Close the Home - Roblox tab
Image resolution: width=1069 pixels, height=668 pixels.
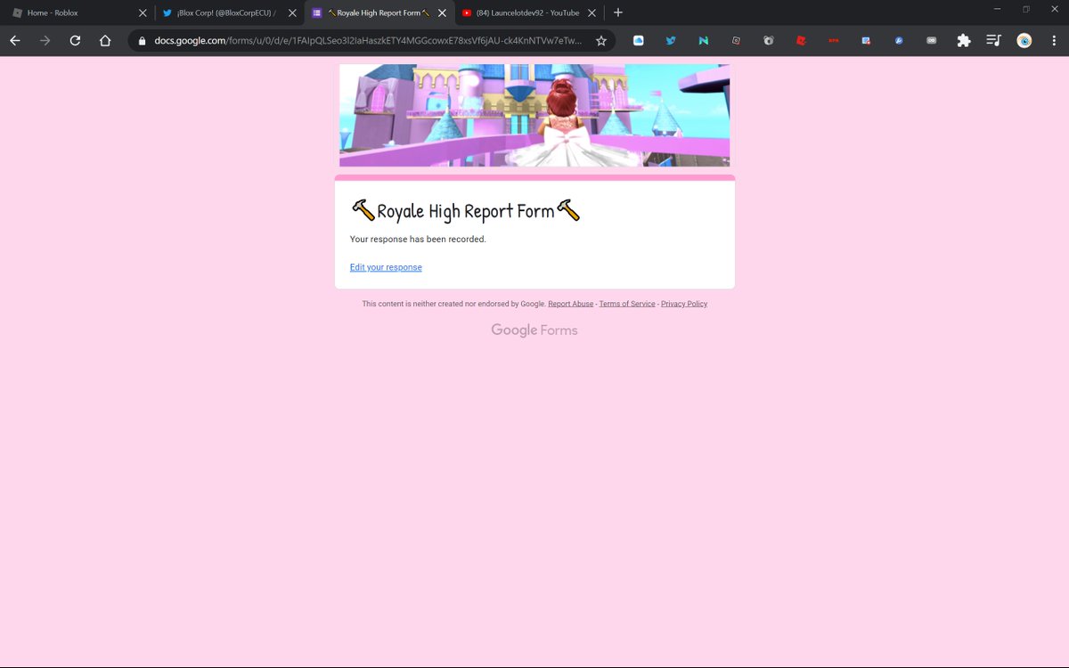(143, 12)
